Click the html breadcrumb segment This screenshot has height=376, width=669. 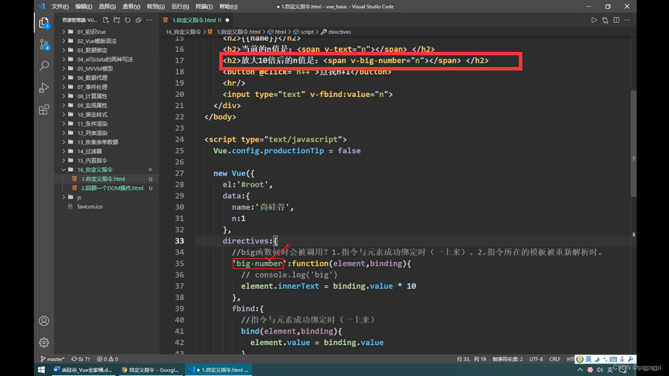277,32
